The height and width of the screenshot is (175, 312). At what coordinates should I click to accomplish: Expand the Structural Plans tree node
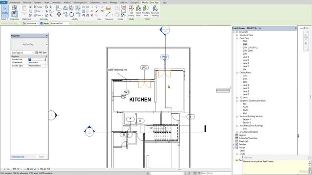pyautogui.click(x=237, y=35)
